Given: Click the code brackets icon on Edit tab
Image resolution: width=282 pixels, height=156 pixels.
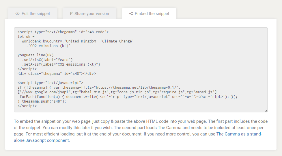Looking at the screenshot, I should point(17,14).
